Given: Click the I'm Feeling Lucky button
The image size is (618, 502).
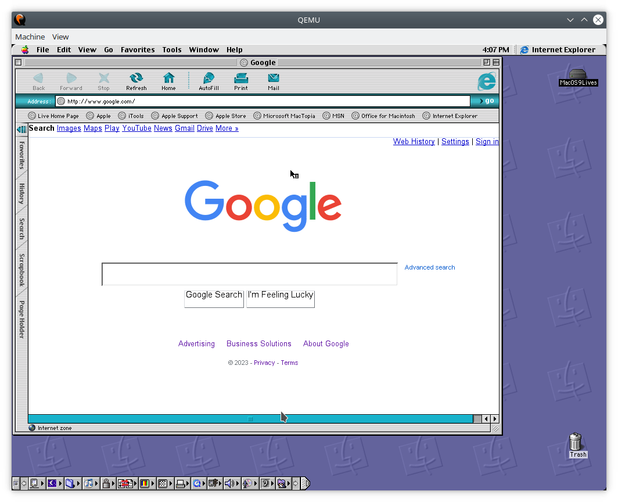Looking at the screenshot, I should (x=281, y=297).
